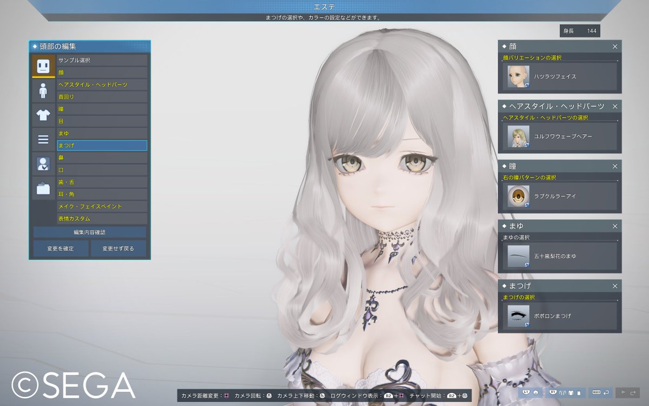Click まつげの選択 heading
Viewport: 649px width, 406px height.
point(519,297)
